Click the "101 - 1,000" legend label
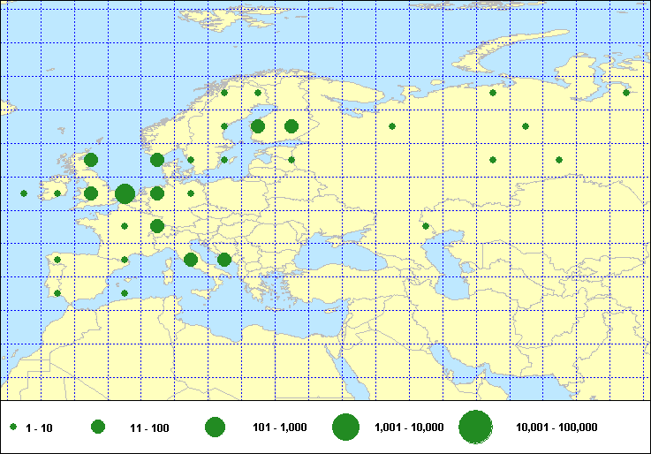651x454 pixels. click(x=279, y=428)
